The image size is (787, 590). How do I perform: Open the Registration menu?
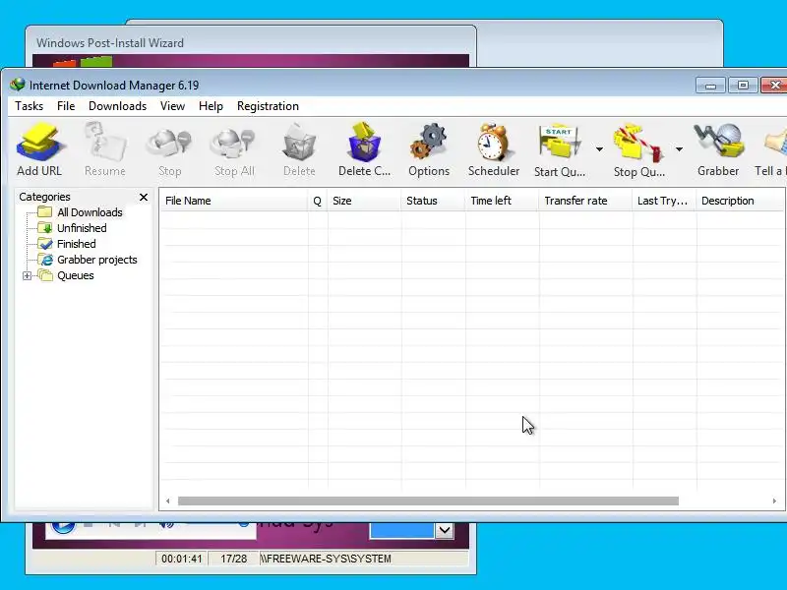[268, 106]
